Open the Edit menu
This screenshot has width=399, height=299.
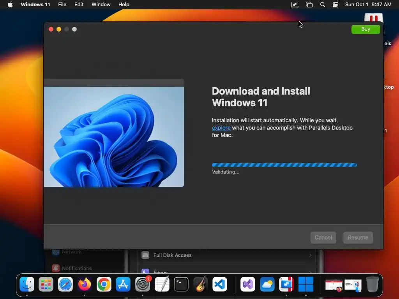click(79, 5)
